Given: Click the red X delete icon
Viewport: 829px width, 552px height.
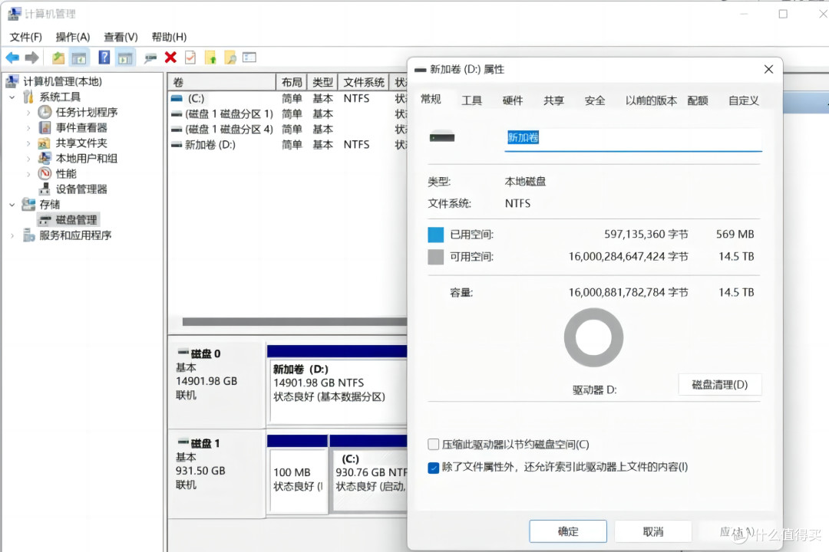Looking at the screenshot, I should click(x=170, y=58).
